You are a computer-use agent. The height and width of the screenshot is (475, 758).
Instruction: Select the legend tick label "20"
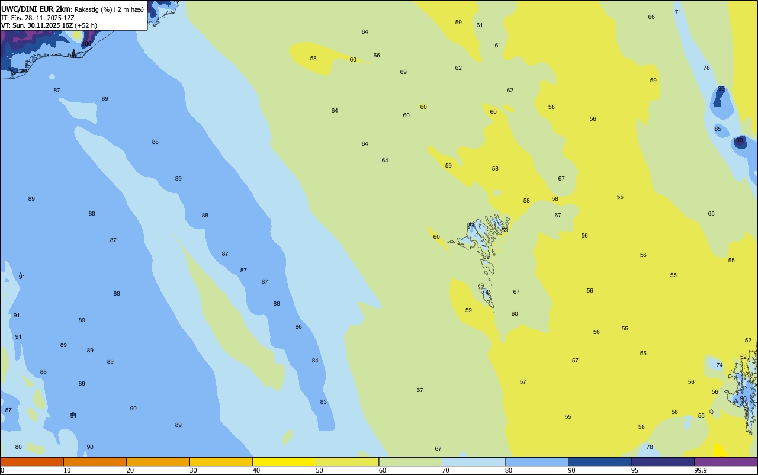130,470
